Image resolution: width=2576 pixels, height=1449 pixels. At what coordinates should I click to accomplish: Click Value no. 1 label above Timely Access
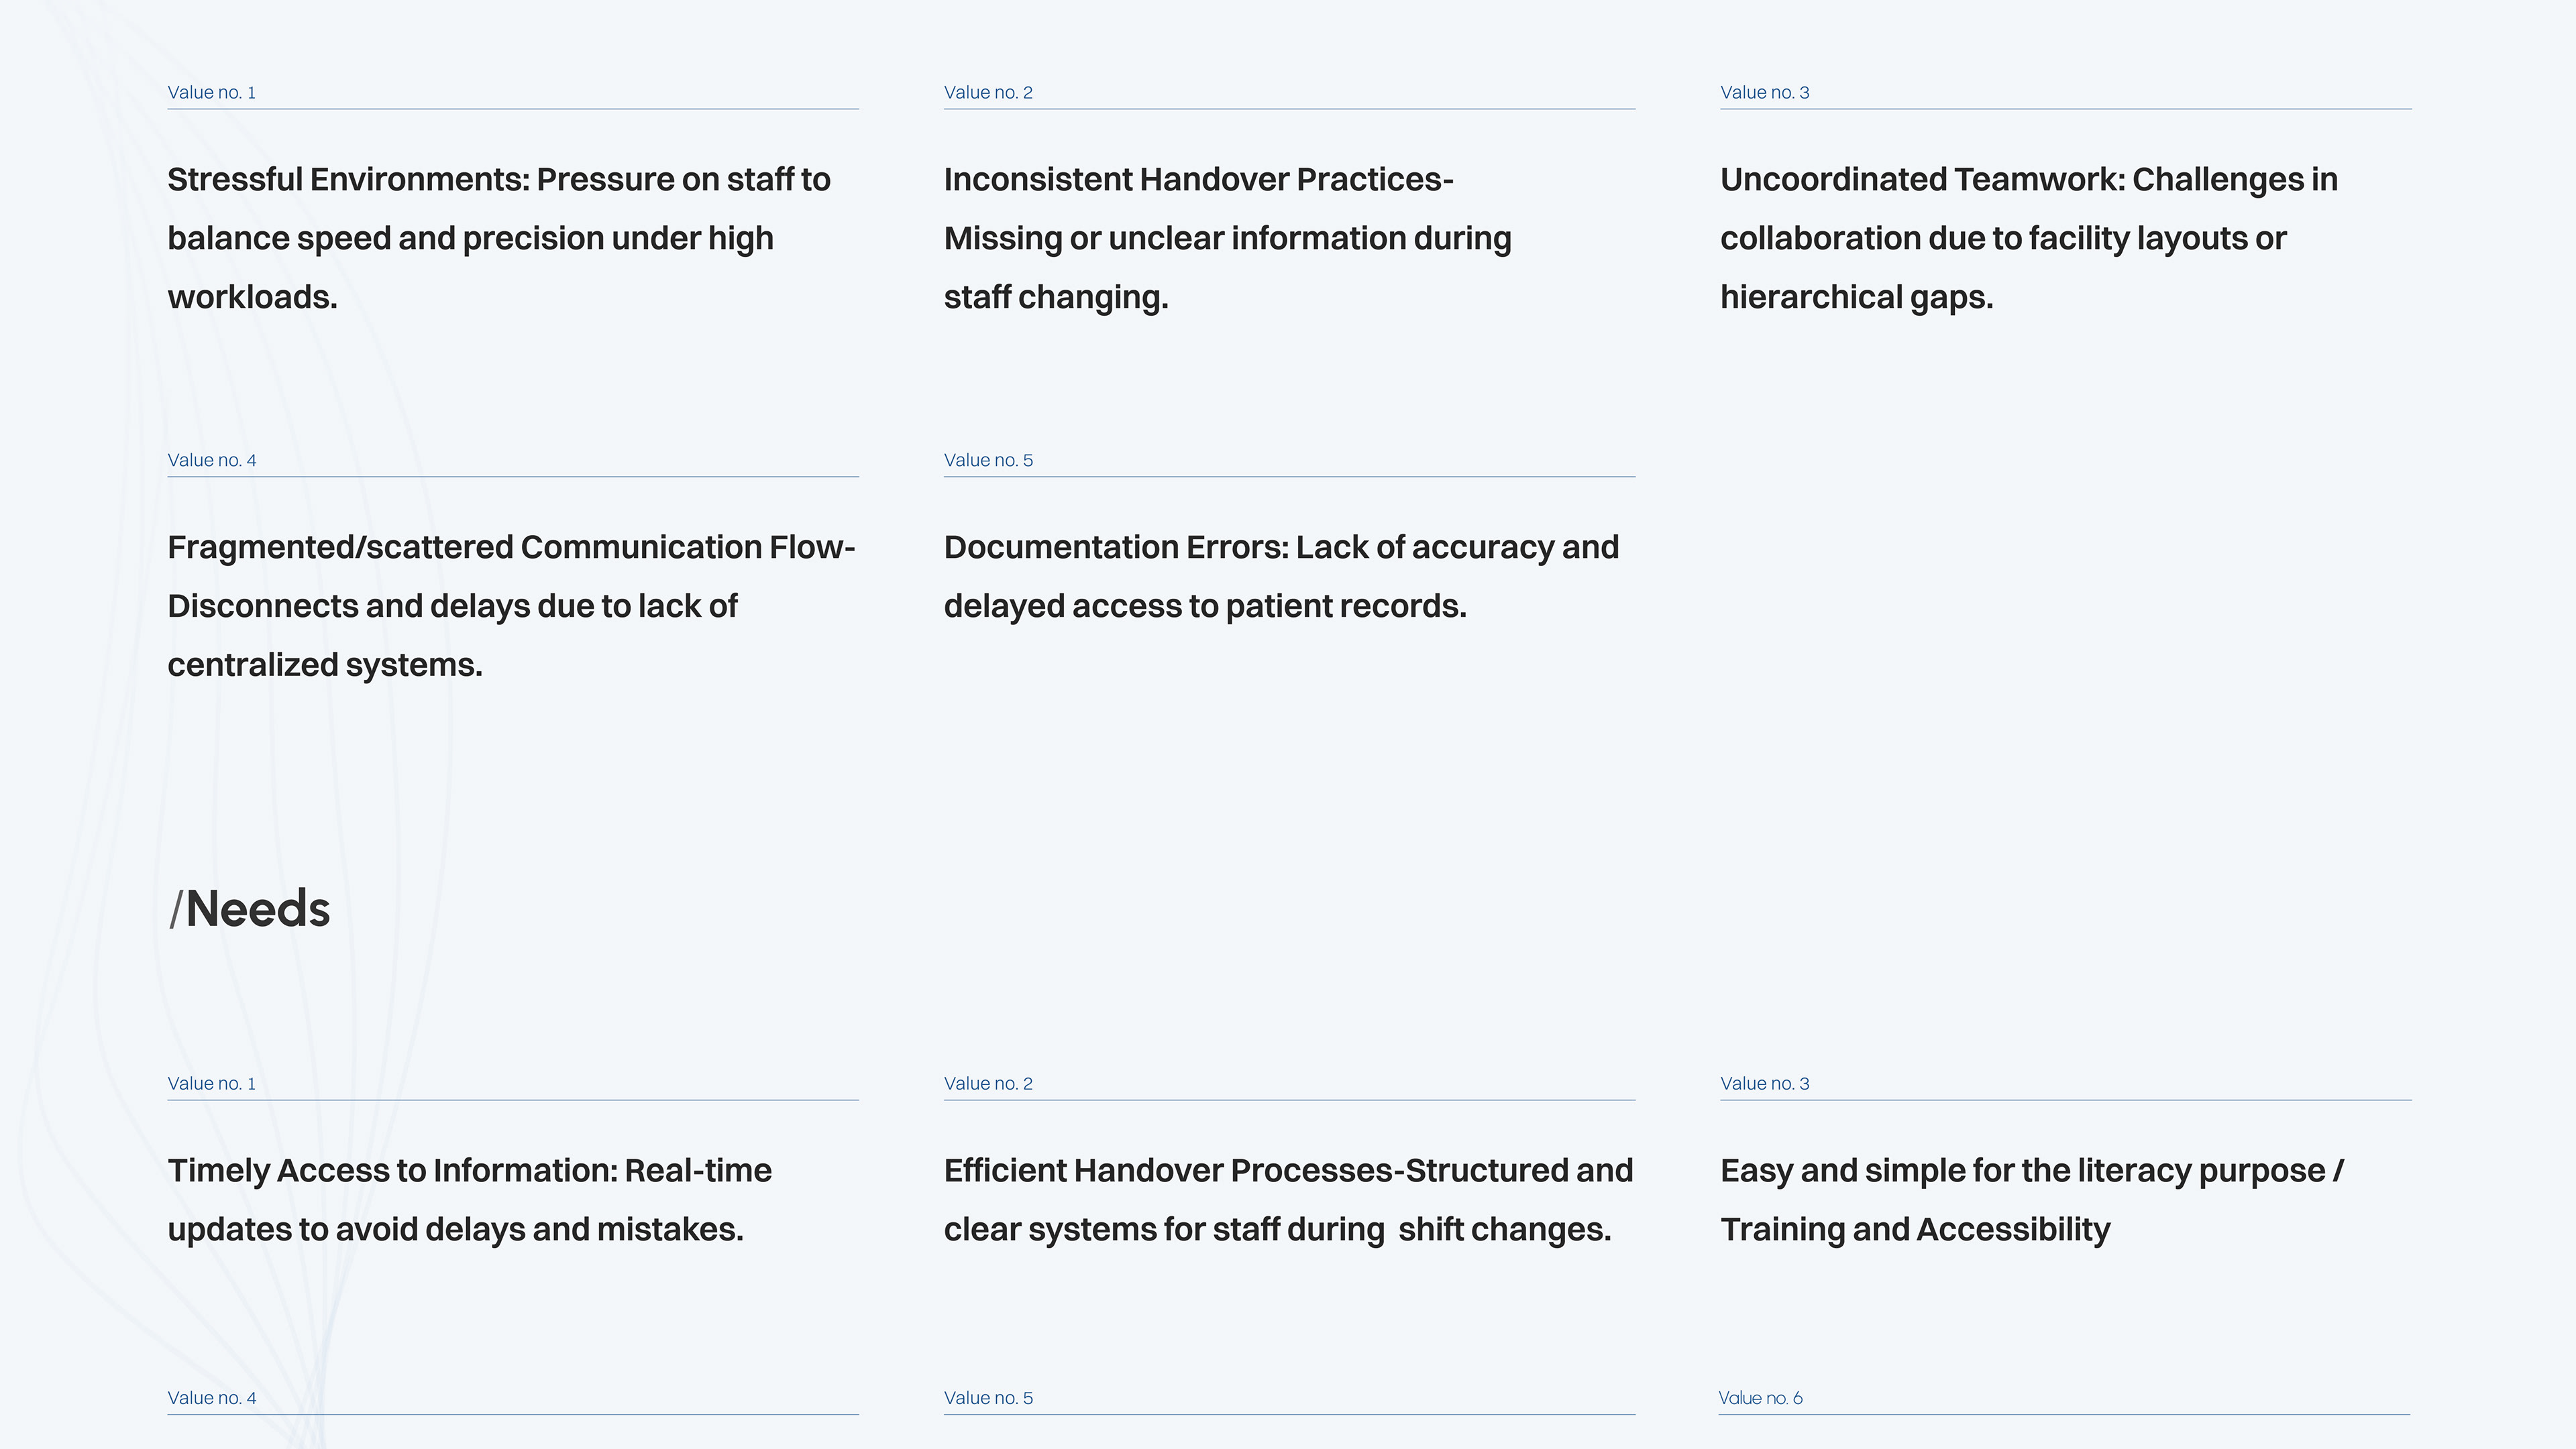pyautogui.click(x=212, y=1084)
